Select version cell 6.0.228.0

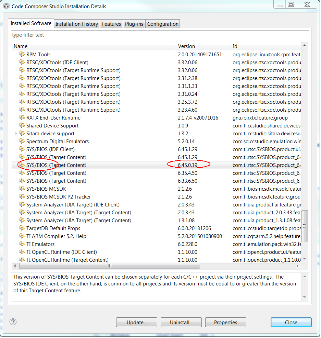[x=187, y=244]
